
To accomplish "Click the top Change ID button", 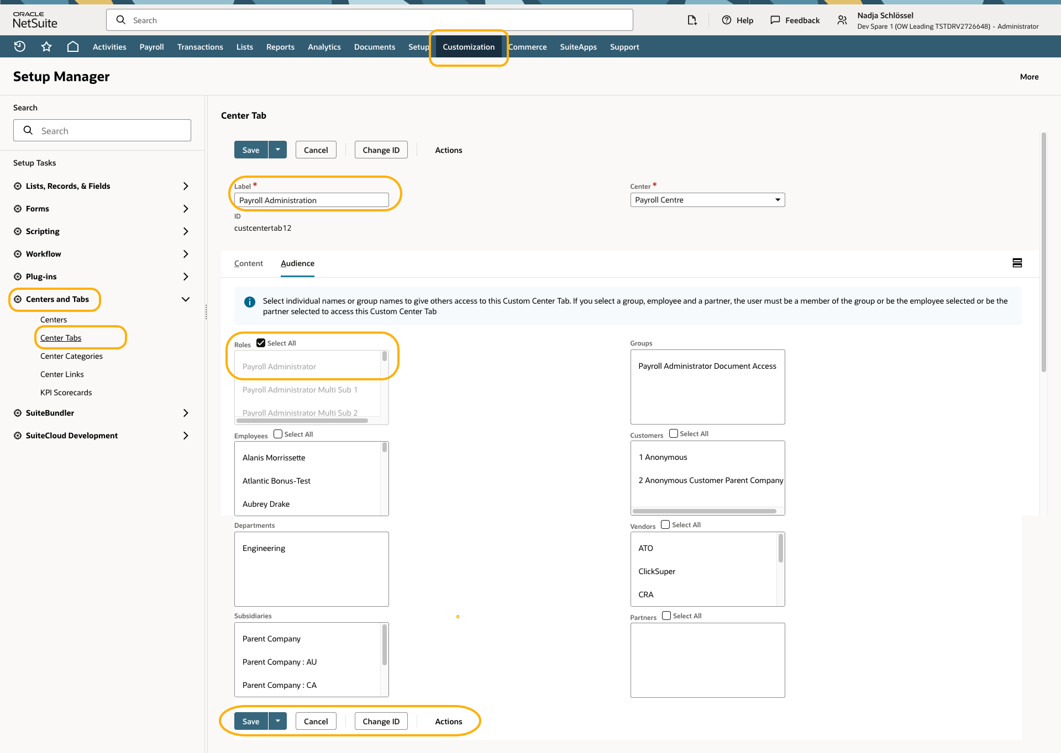I will [381, 150].
